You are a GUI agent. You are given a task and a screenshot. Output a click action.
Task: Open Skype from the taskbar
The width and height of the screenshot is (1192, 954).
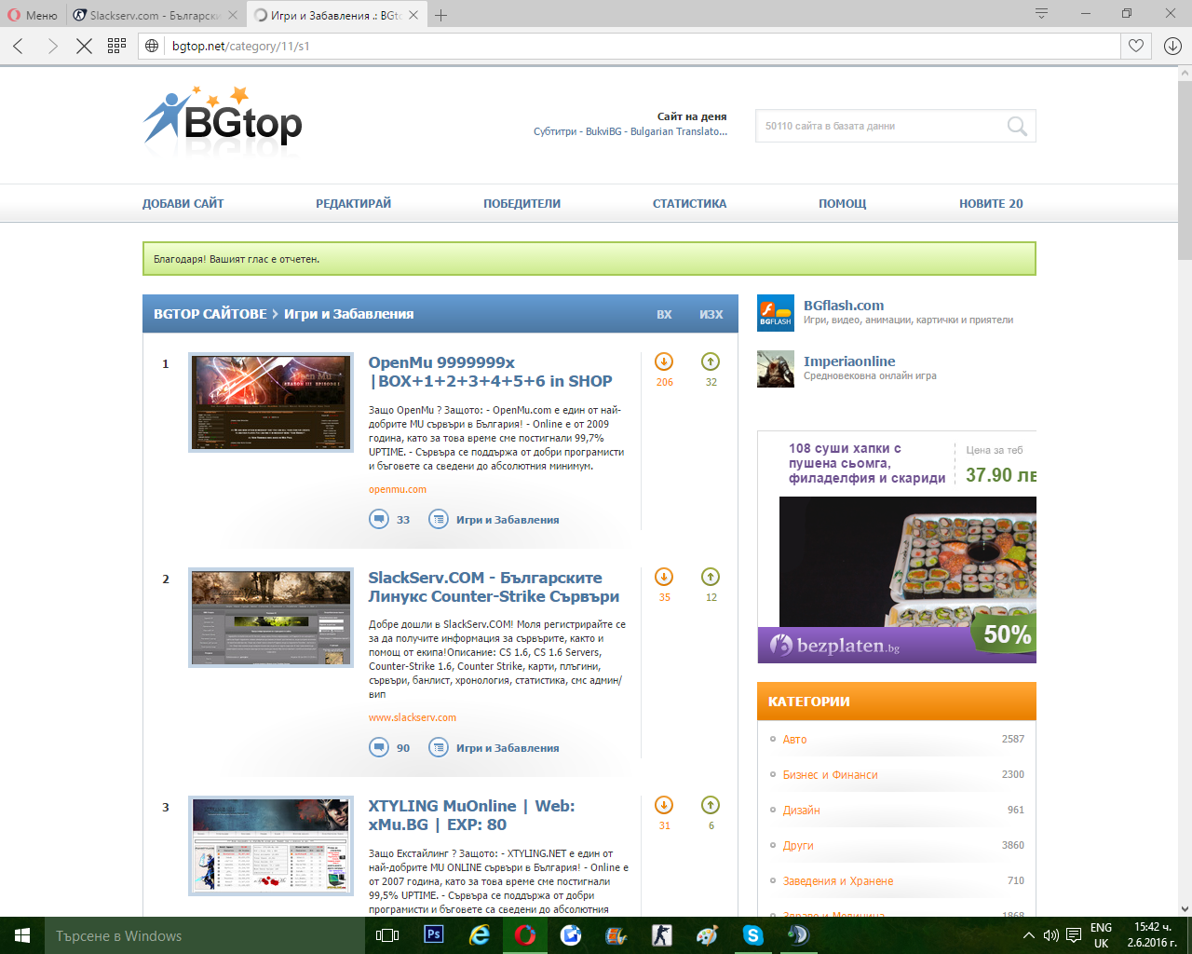(753, 935)
